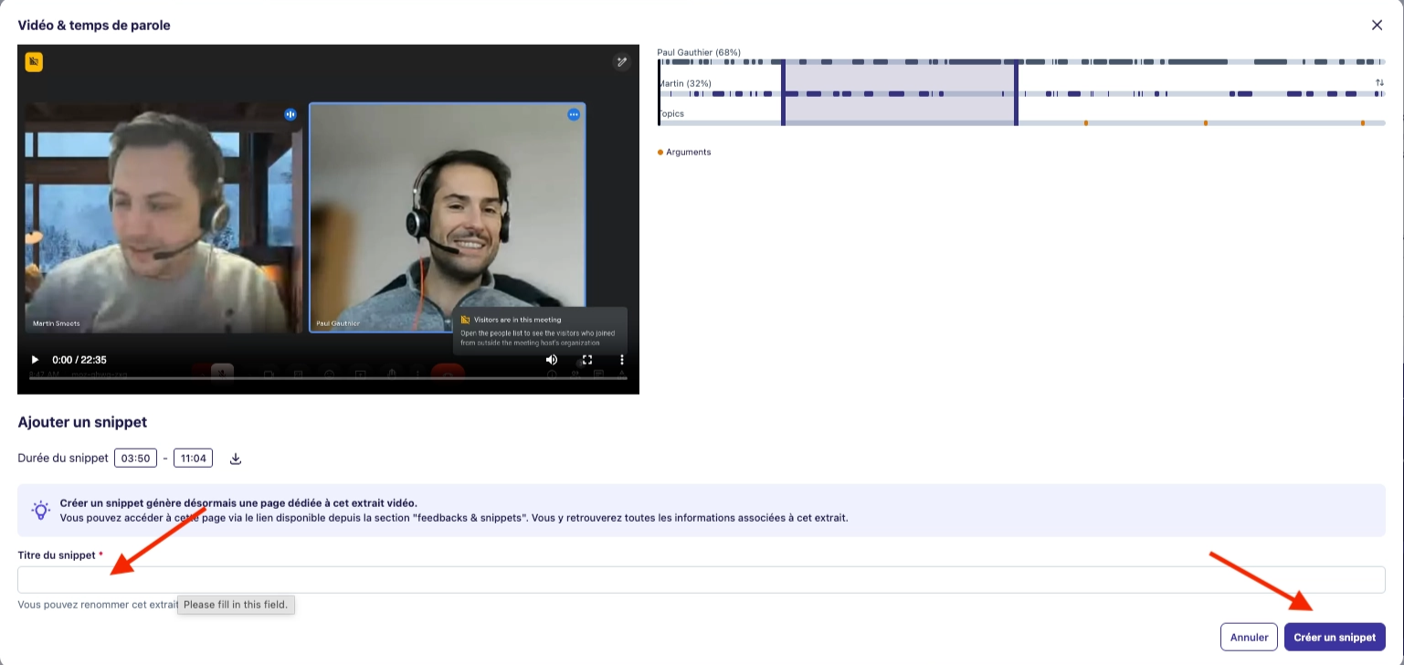Click Créer un snippet button
1404x665 pixels.
(1335, 637)
